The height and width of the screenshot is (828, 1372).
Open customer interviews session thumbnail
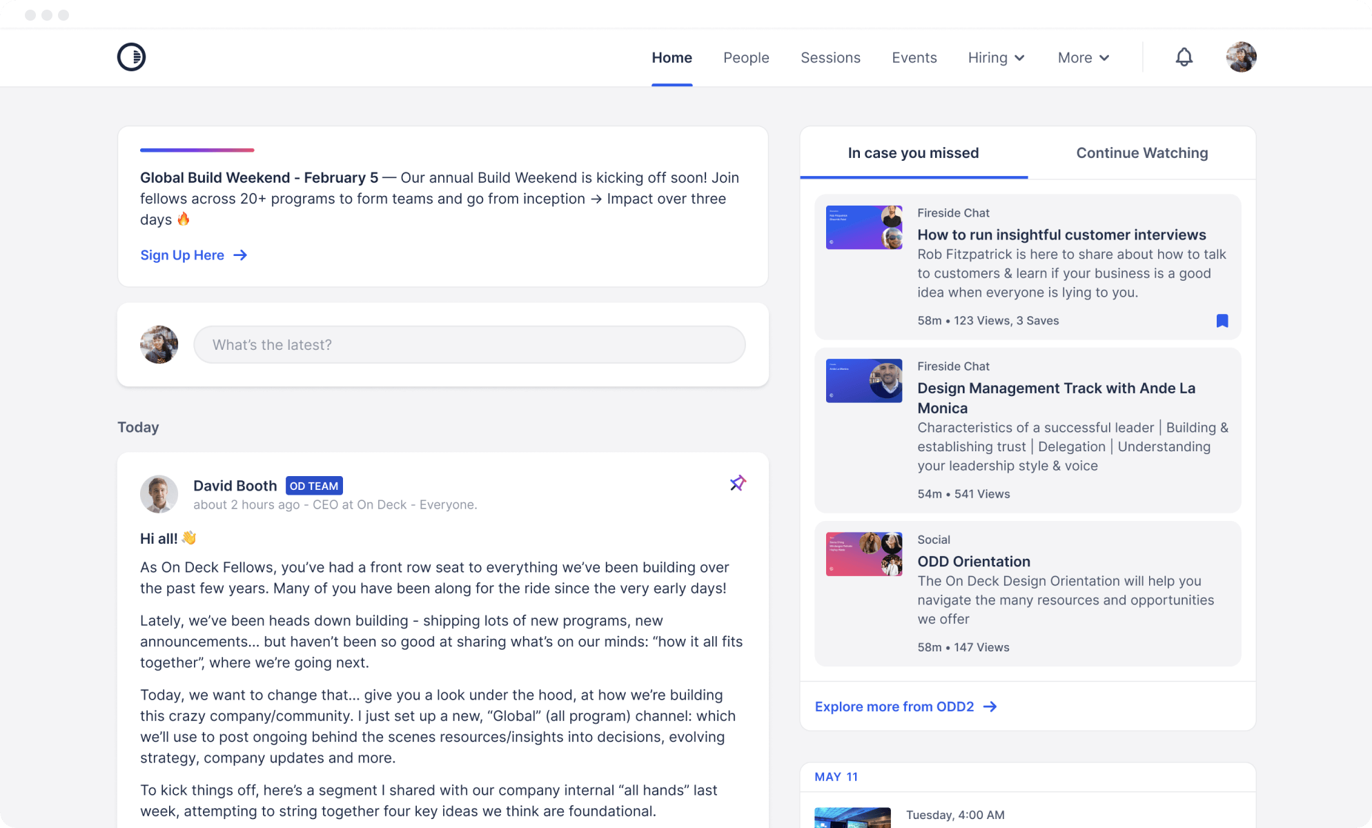[x=864, y=228]
